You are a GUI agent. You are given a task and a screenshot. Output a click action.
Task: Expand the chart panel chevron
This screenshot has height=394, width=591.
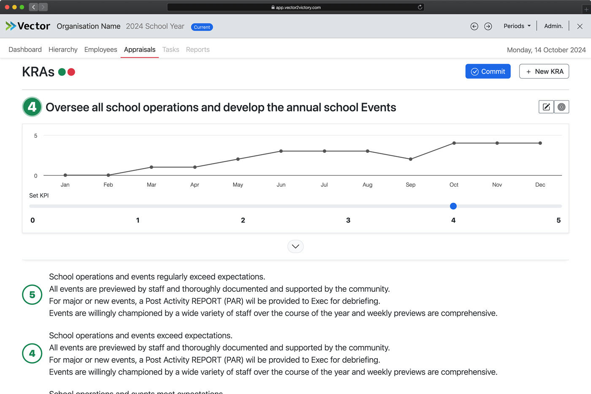coord(295,247)
